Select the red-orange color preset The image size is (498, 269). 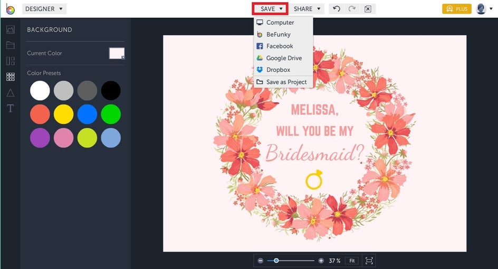click(x=40, y=114)
